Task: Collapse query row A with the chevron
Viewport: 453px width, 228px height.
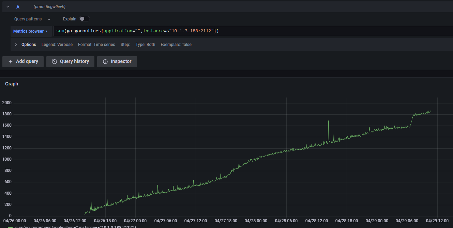Action: pos(8,7)
